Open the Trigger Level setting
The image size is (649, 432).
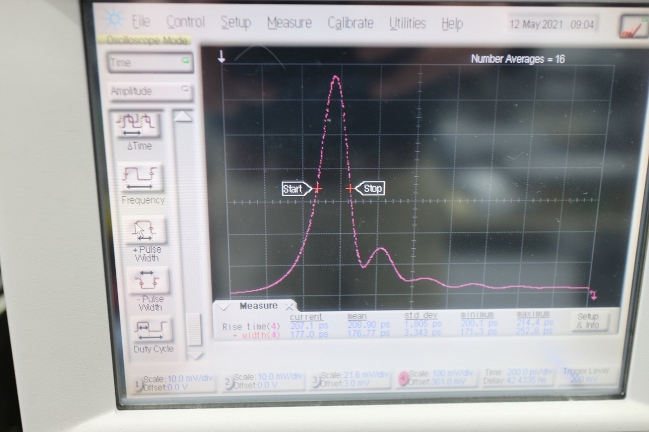(x=586, y=375)
